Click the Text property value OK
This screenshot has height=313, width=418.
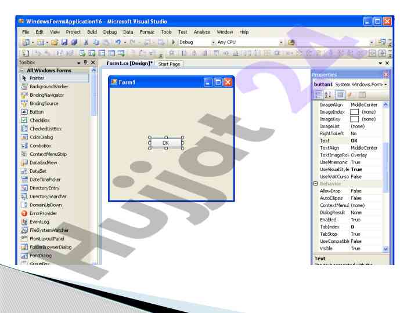click(366, 140)
